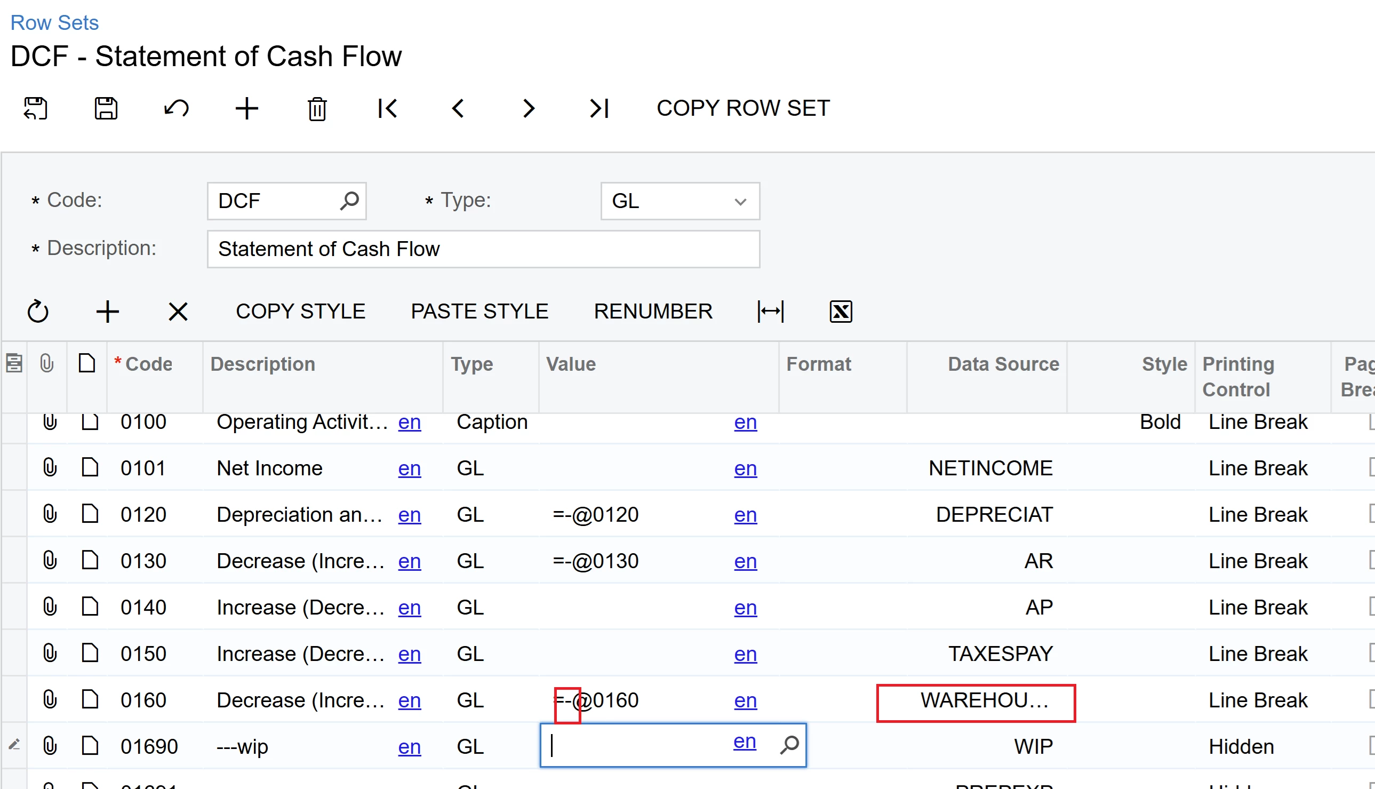Click the COPY ROW SET button
This screenshot has height=789, width=1375.
tap(743, 108)
